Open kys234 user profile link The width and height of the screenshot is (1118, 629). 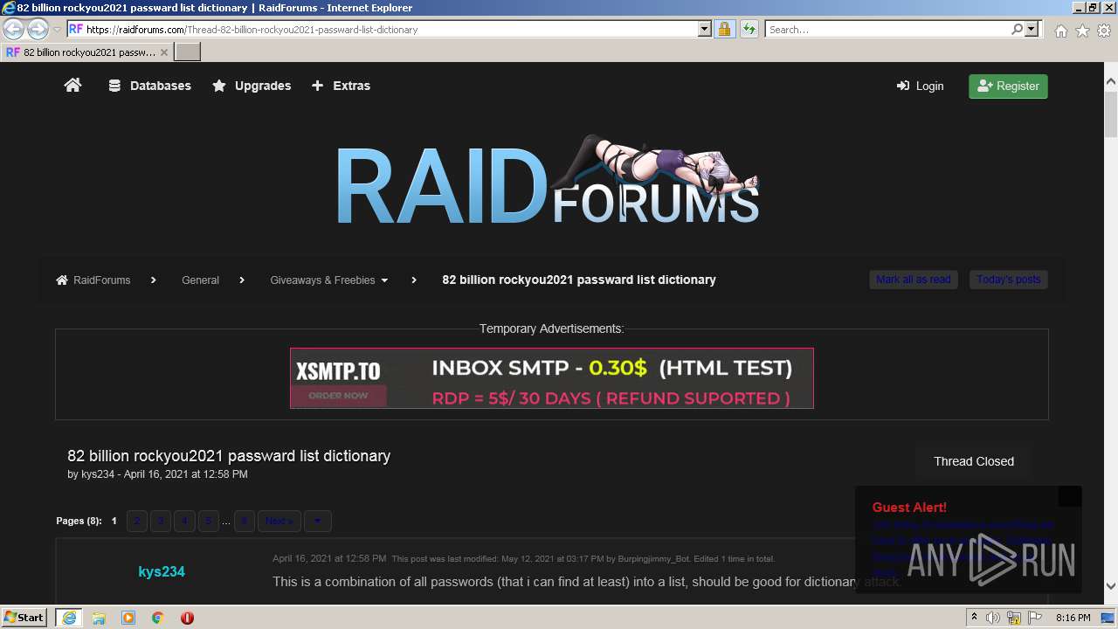(162, 571)
